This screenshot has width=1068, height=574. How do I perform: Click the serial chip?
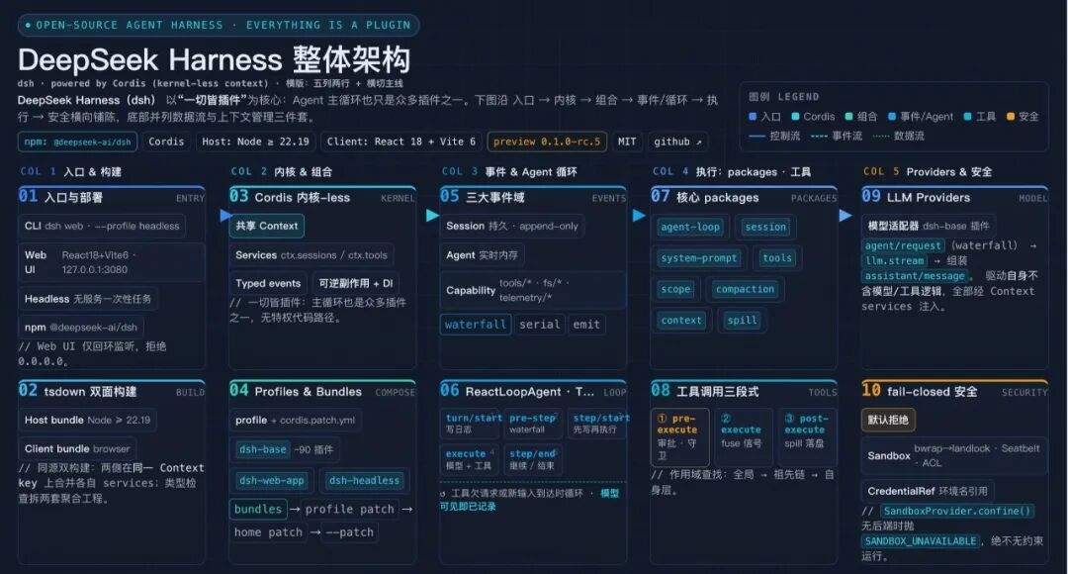[x=540, y=325]
